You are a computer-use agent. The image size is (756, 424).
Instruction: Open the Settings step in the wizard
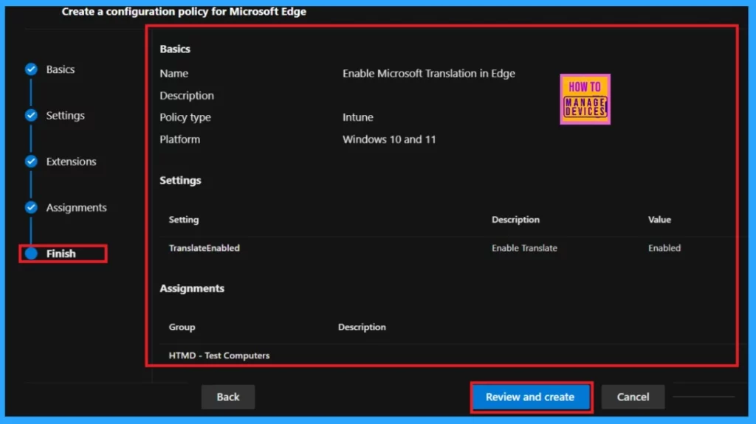(x=65, y=116)
